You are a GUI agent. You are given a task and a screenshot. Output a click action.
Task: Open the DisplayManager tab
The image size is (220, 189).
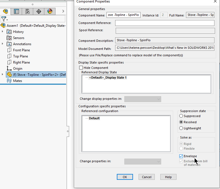click(x=50, y=11)
